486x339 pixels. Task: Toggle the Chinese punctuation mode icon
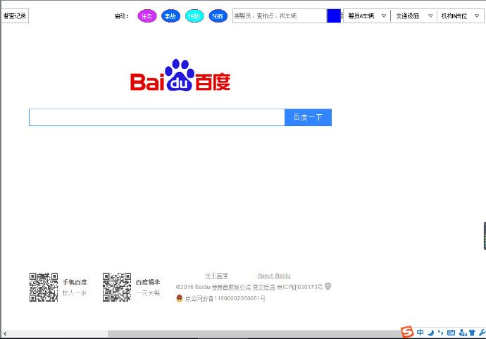click(x=441, y=333)
